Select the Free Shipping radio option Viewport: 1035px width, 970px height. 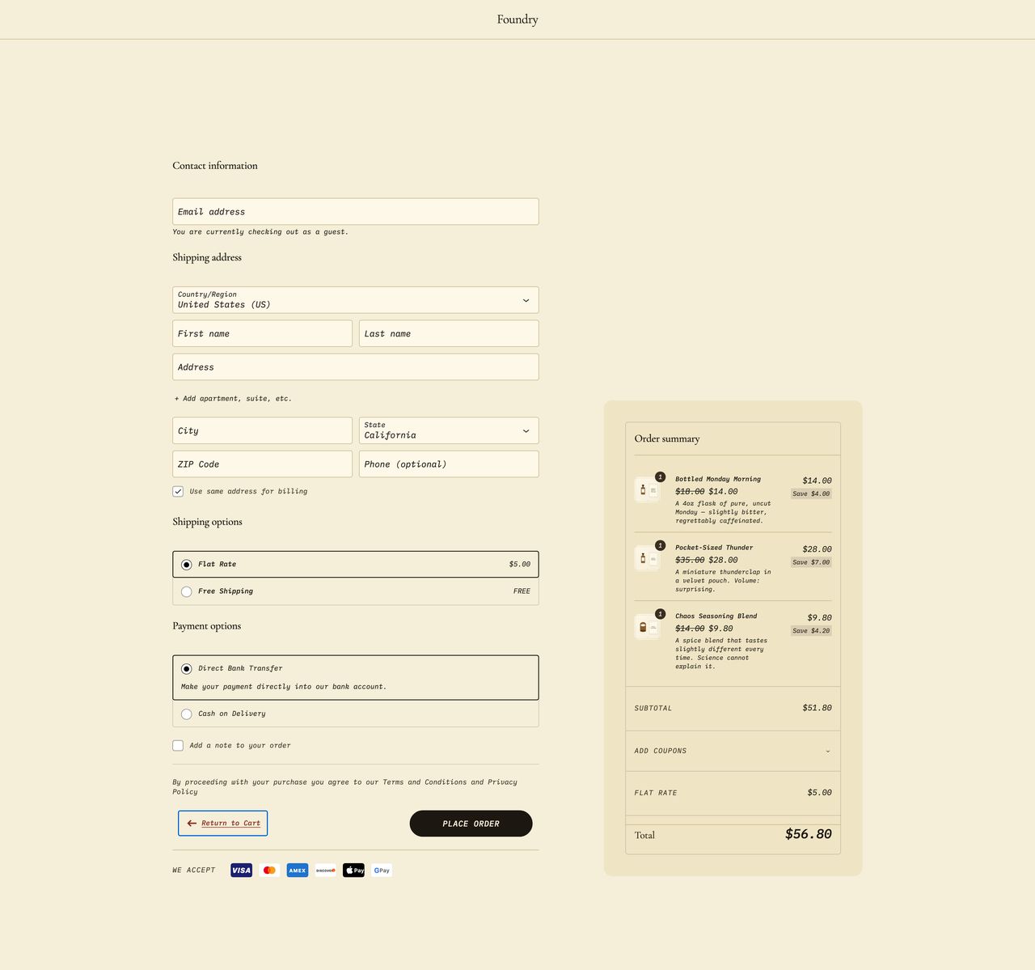click(187, 591)
